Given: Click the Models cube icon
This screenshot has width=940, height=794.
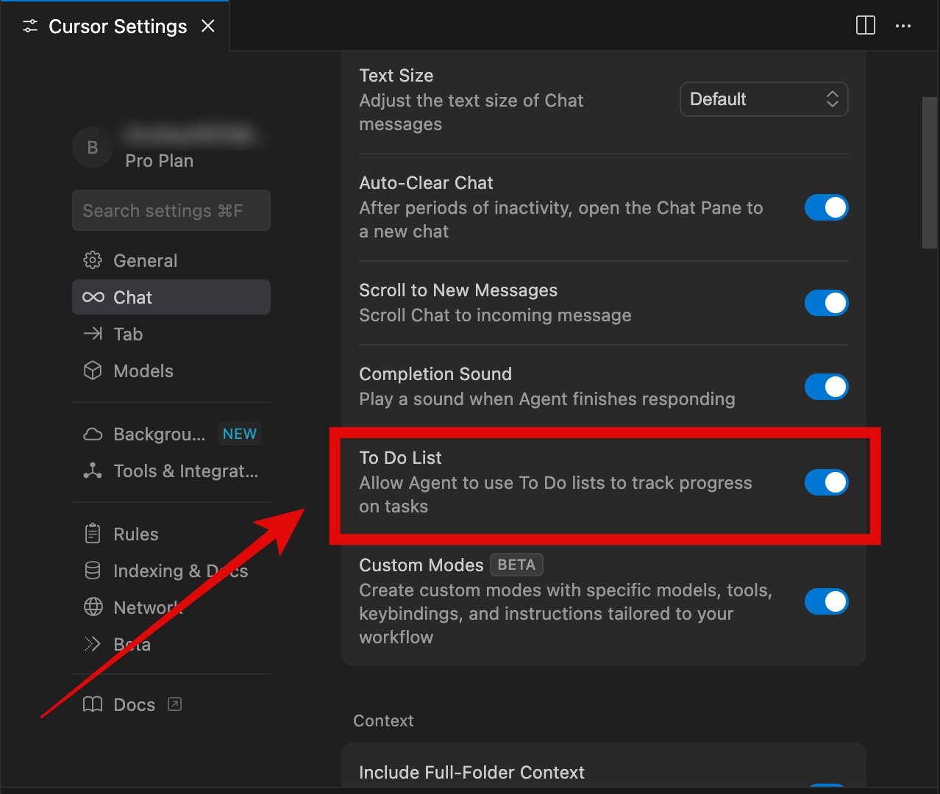Looking at the screenshot, I should (93, 371).
